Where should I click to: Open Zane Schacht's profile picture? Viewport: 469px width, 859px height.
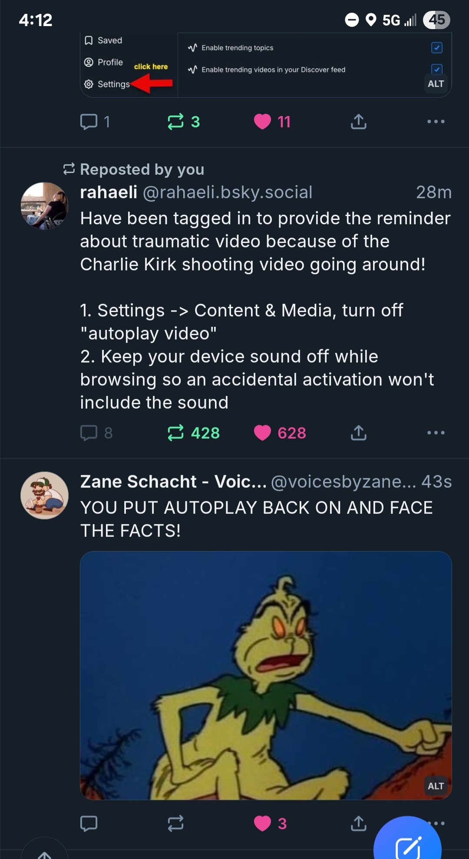coord(44,496)
